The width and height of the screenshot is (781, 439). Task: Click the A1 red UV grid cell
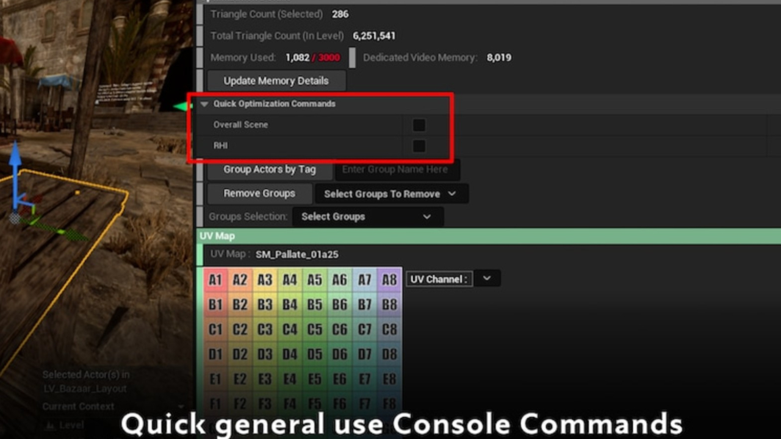215,280
